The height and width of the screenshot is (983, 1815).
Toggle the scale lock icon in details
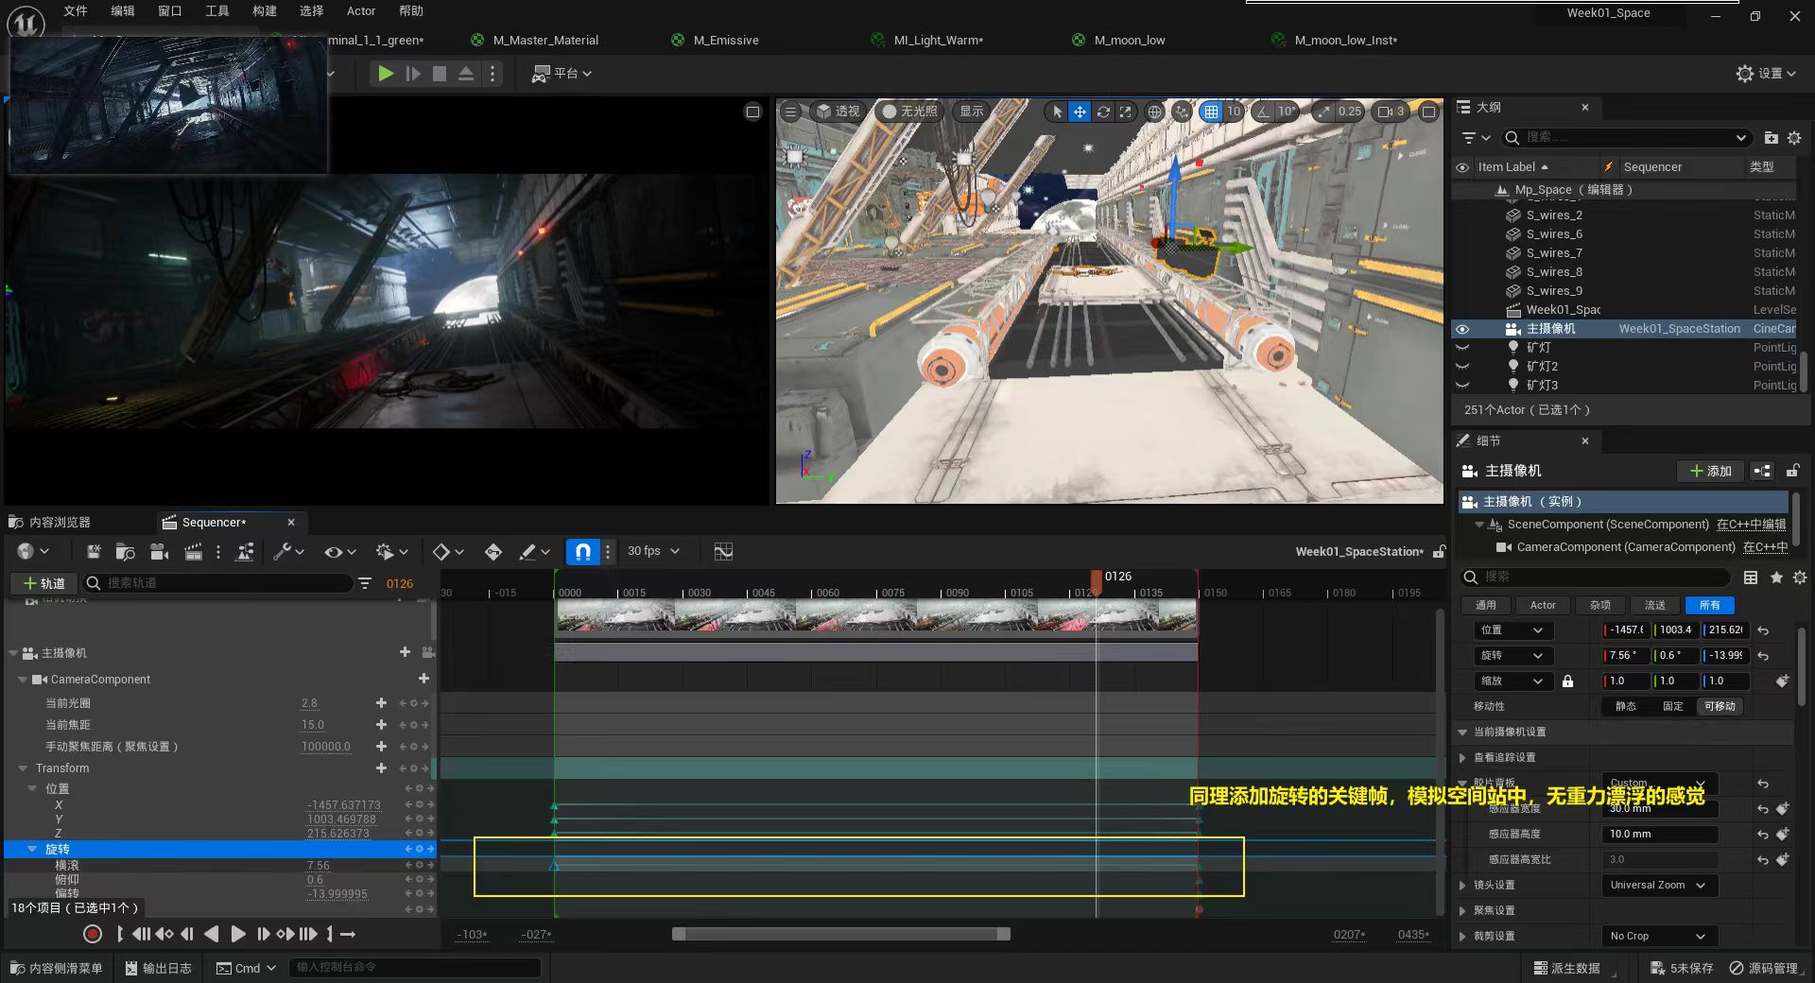[1567, 681]
